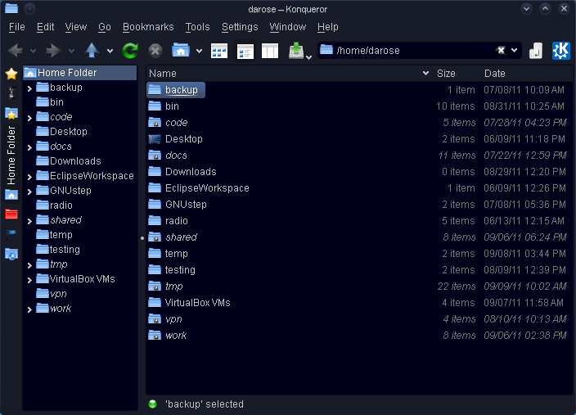Sort by the Name column header
Viewport: 576px width, 415px height.
290,74
